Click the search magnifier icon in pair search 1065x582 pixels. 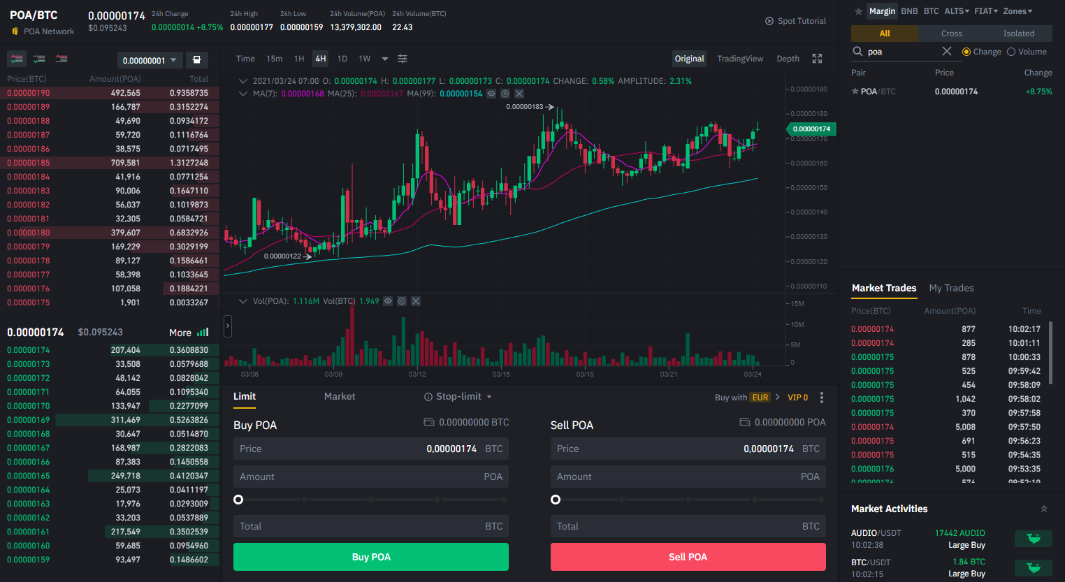[857, 52]
